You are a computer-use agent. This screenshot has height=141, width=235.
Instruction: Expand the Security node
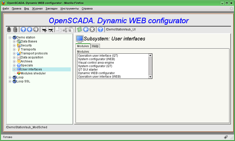[14, 45]
